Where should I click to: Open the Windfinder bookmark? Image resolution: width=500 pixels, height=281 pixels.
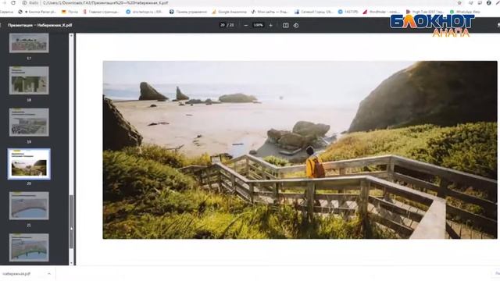(x=381, y=12)
